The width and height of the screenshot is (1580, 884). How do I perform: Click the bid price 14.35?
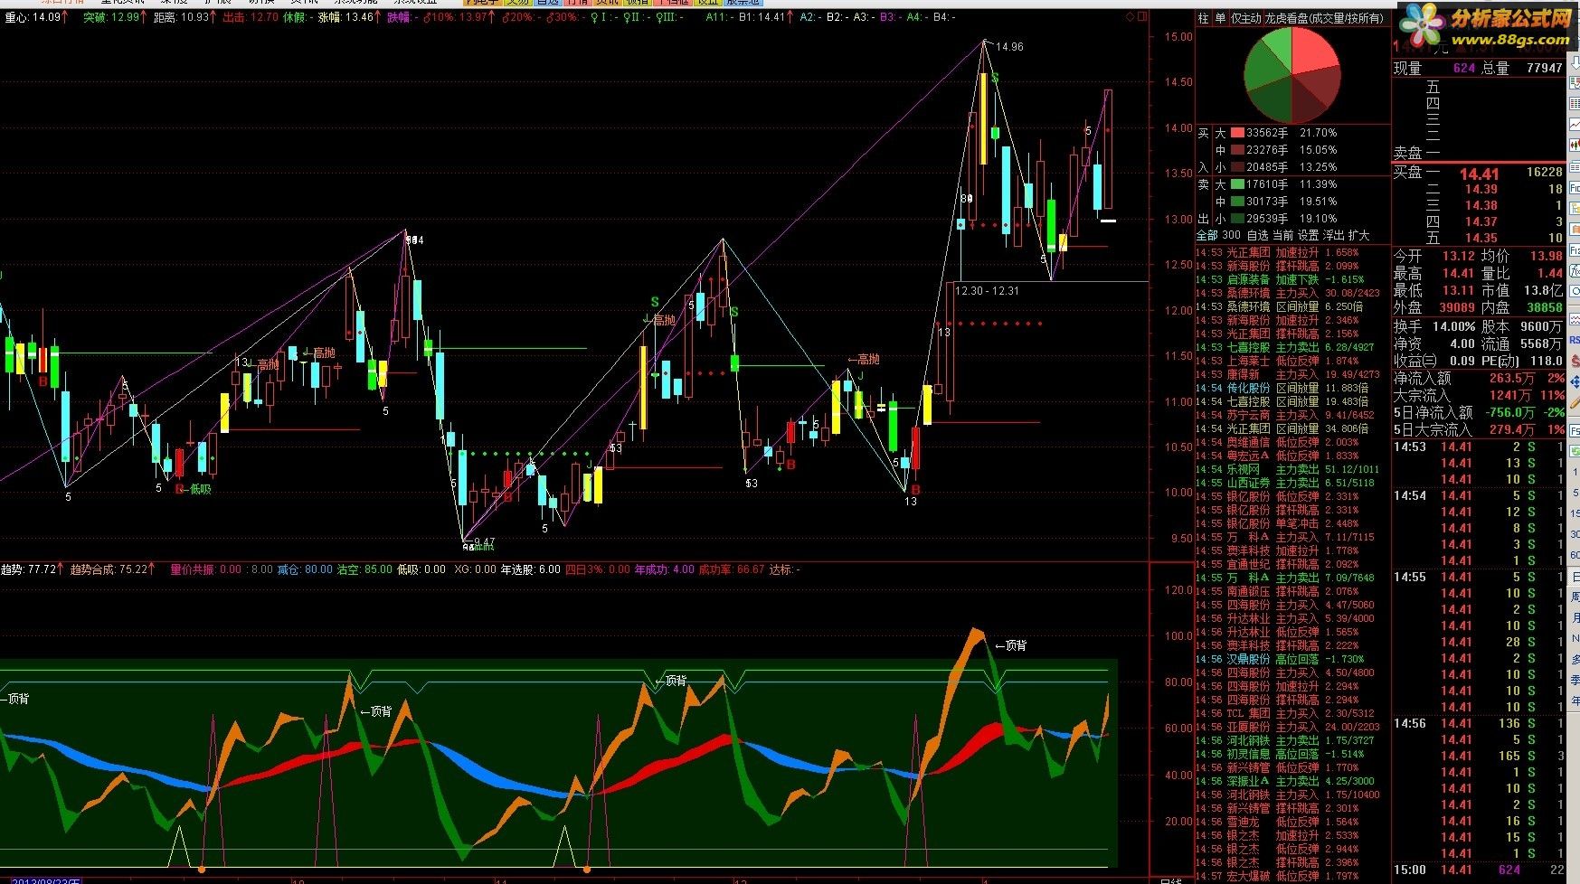1481,238
